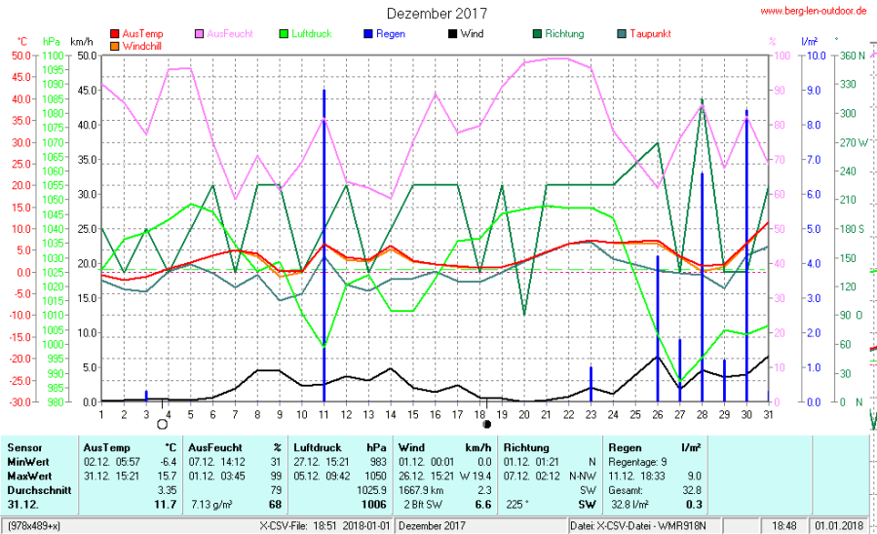Click the 01.01.2018 date in status bar
The width and height of the screenshot is (877, 534).
(x=838, y=525)
